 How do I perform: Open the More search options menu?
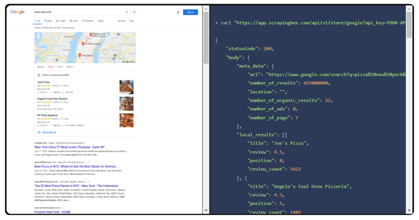pyautogui.click(x=100, y=21)
